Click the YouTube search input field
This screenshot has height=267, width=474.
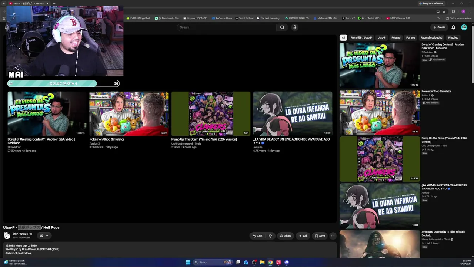pos(227,27)
